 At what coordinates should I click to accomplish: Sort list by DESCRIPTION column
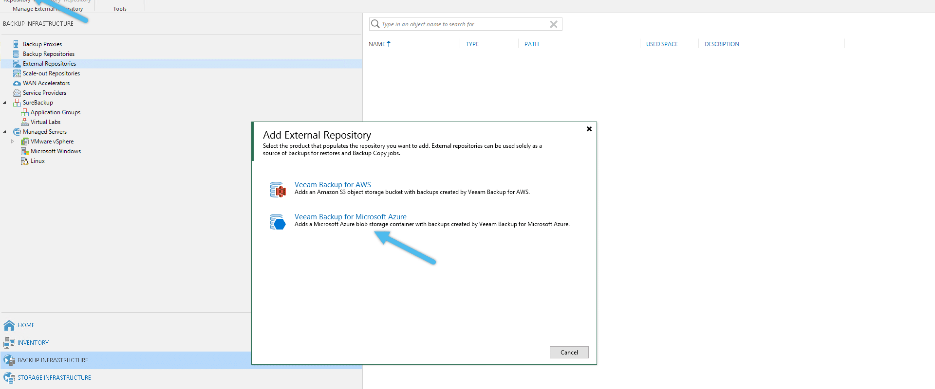(722, 44)
